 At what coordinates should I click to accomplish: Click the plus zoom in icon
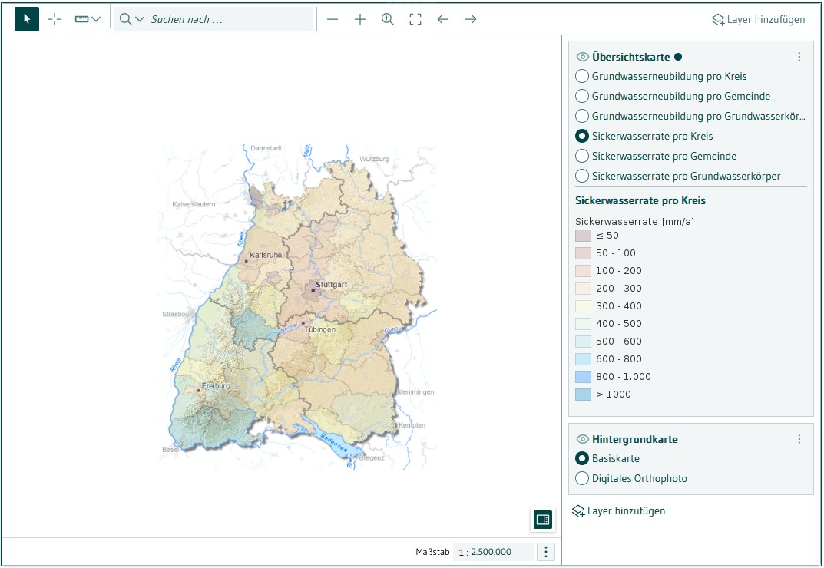(x=360, y=19)
